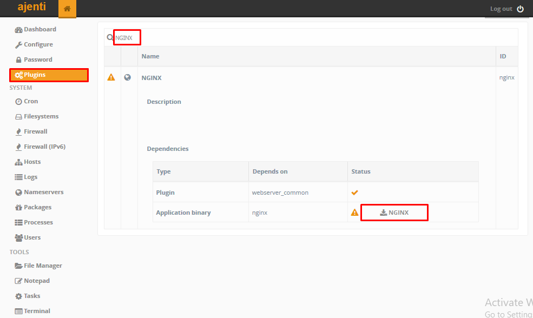Launch the File Manager tool
Viewport: 533px width, 318px height.
(43, 266)
